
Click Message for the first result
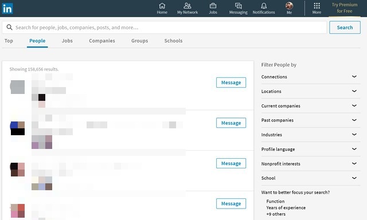coord(231,82)
